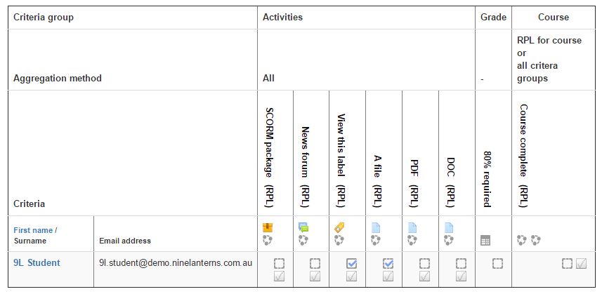Open the 9L Student profile link

37,263
